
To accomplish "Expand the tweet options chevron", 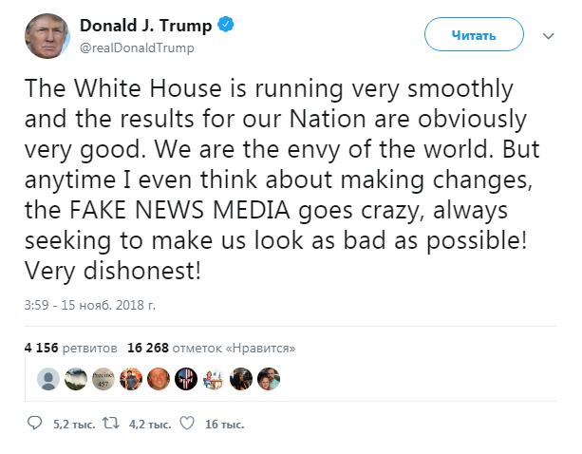I will 548,36.
